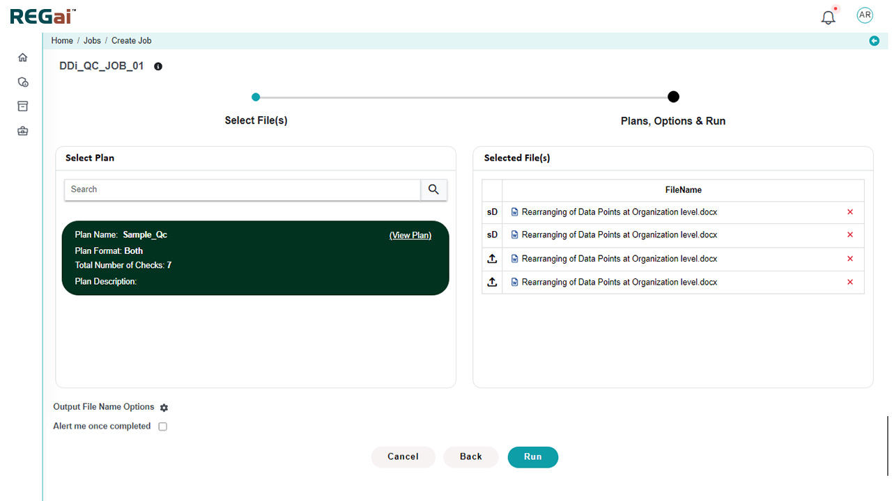This screenshot has width=892, height=501.
Task: Click the search magnifier button
Action: tap(433, 189)
